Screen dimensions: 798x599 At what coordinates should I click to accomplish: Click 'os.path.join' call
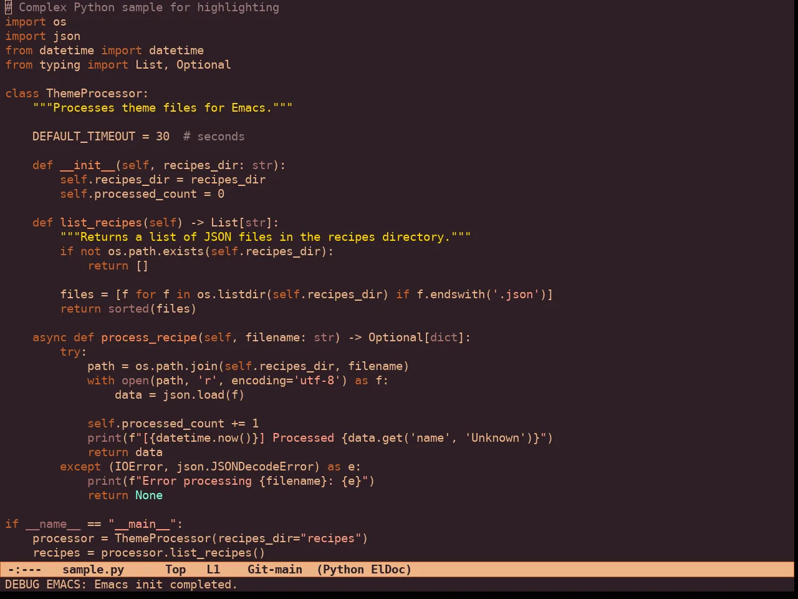point(176,366)
